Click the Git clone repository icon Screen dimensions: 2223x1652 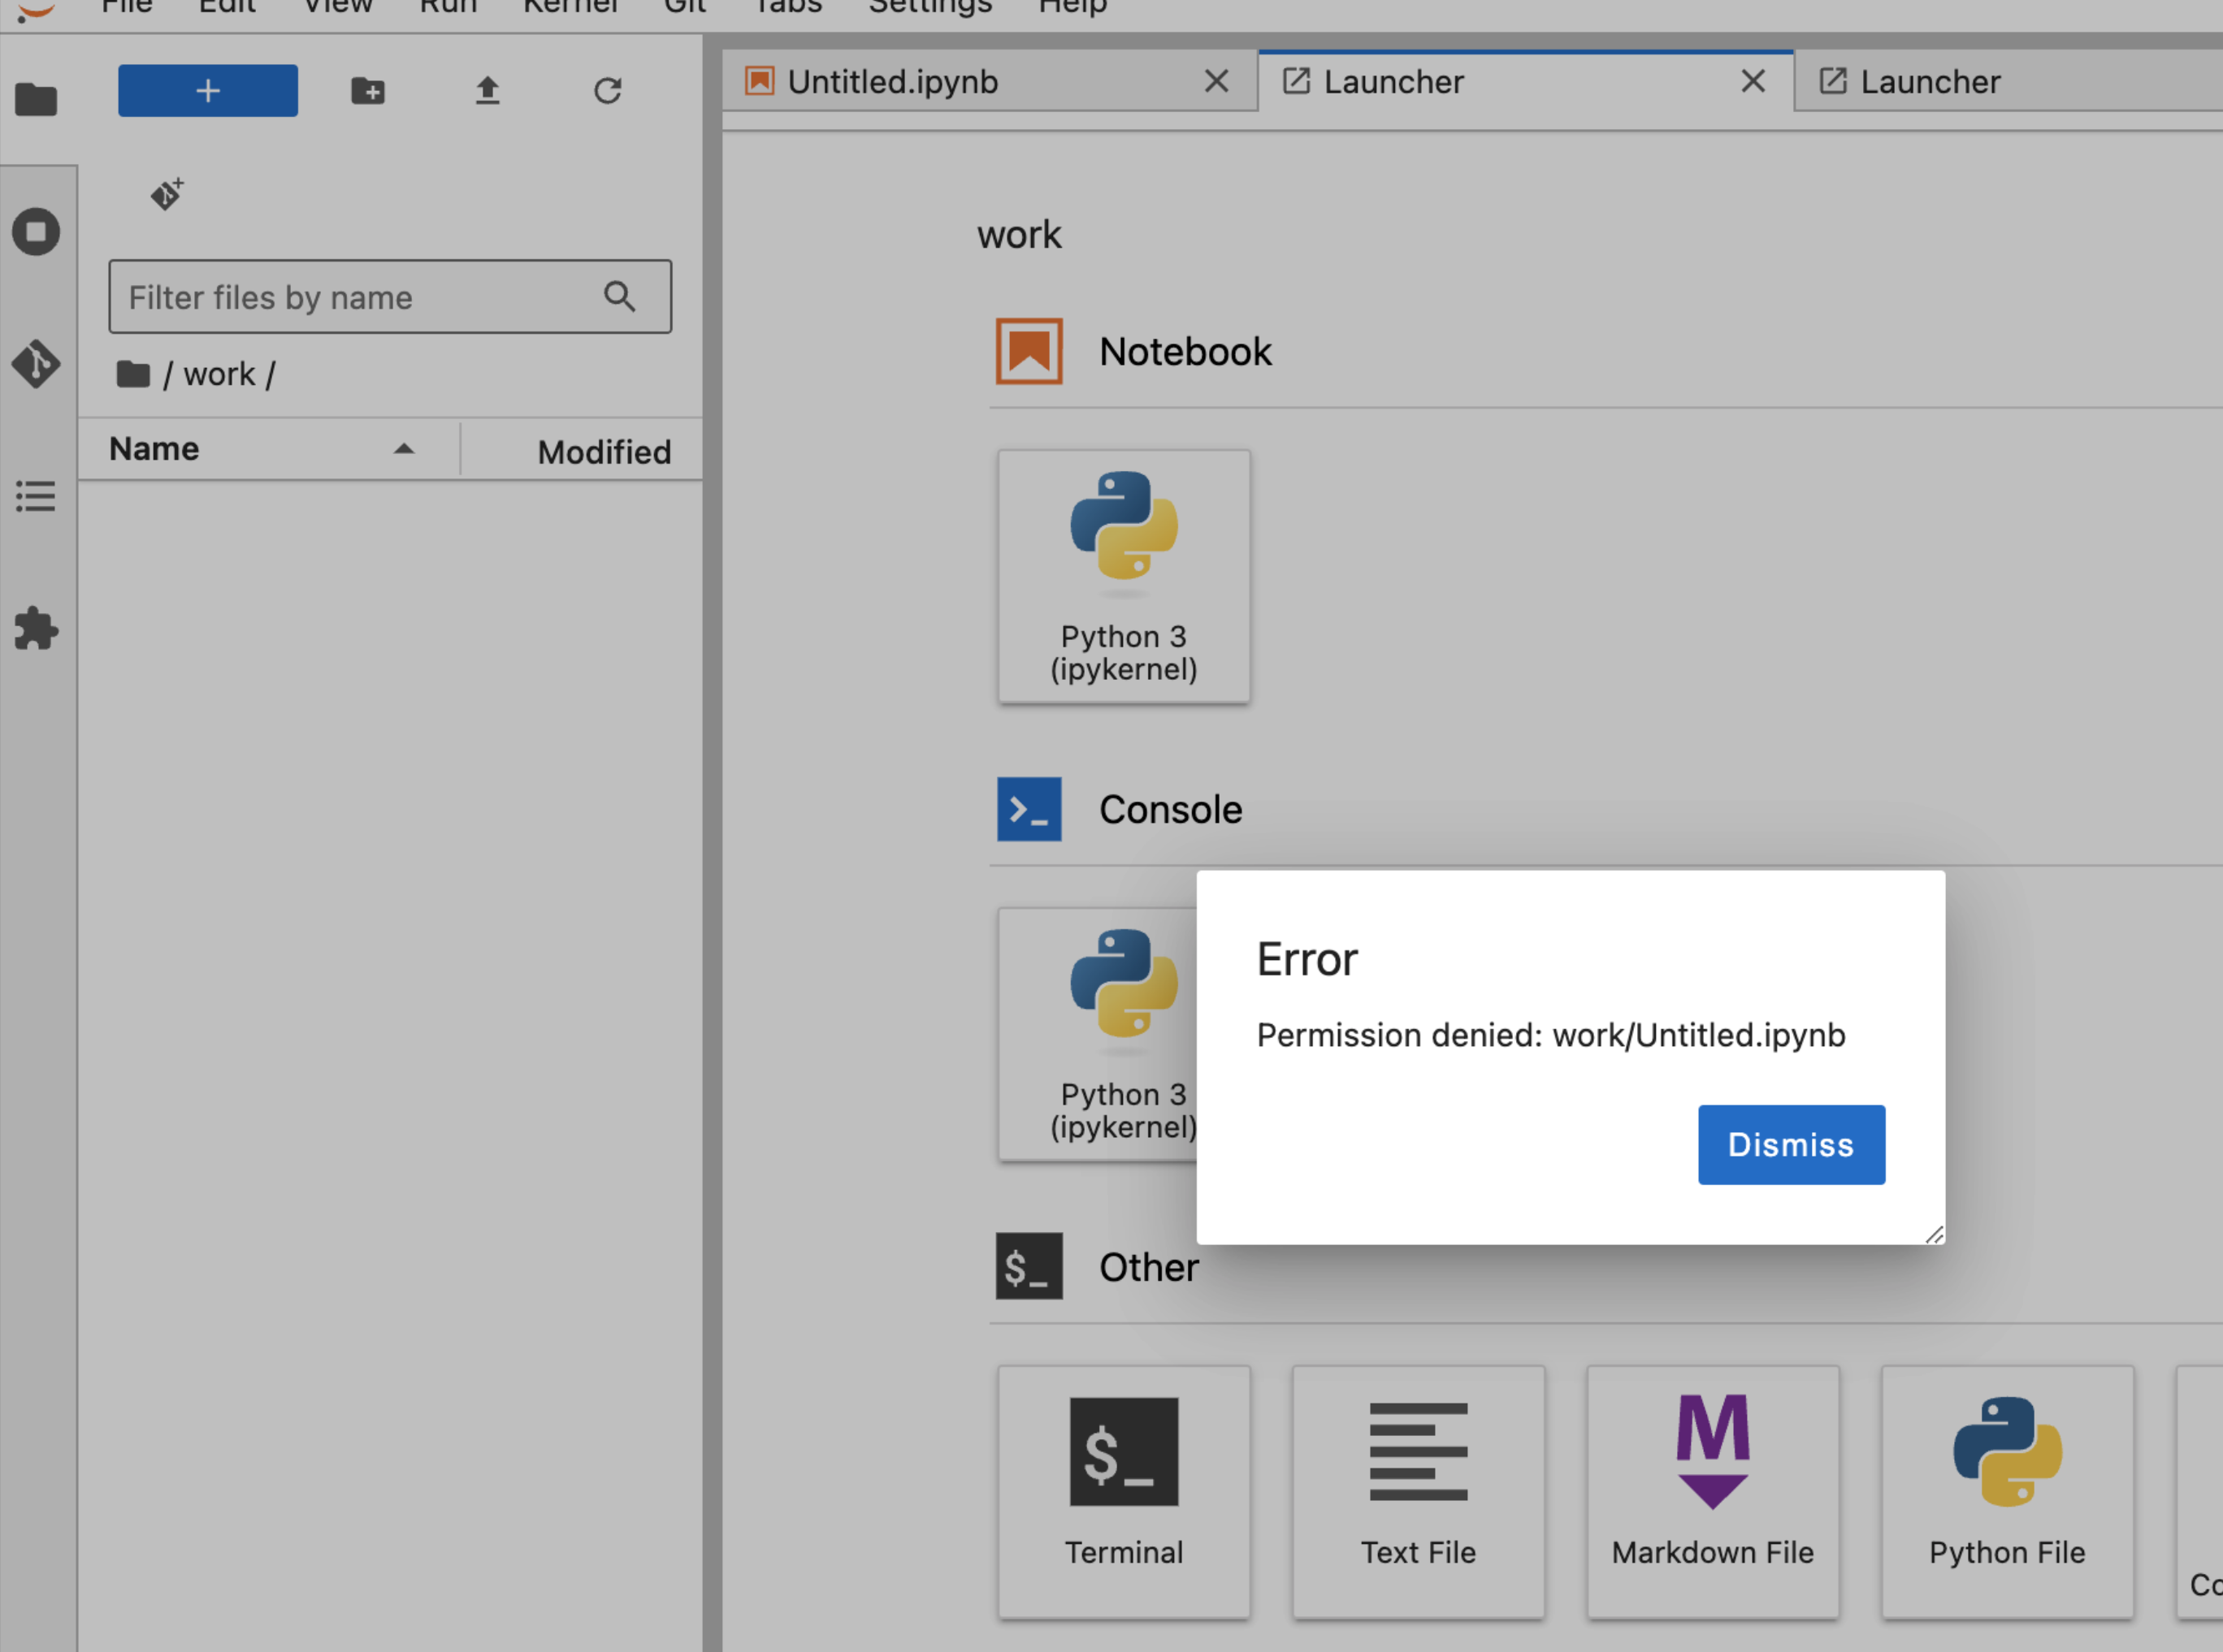pyautogui.click(x=167, y=193)
